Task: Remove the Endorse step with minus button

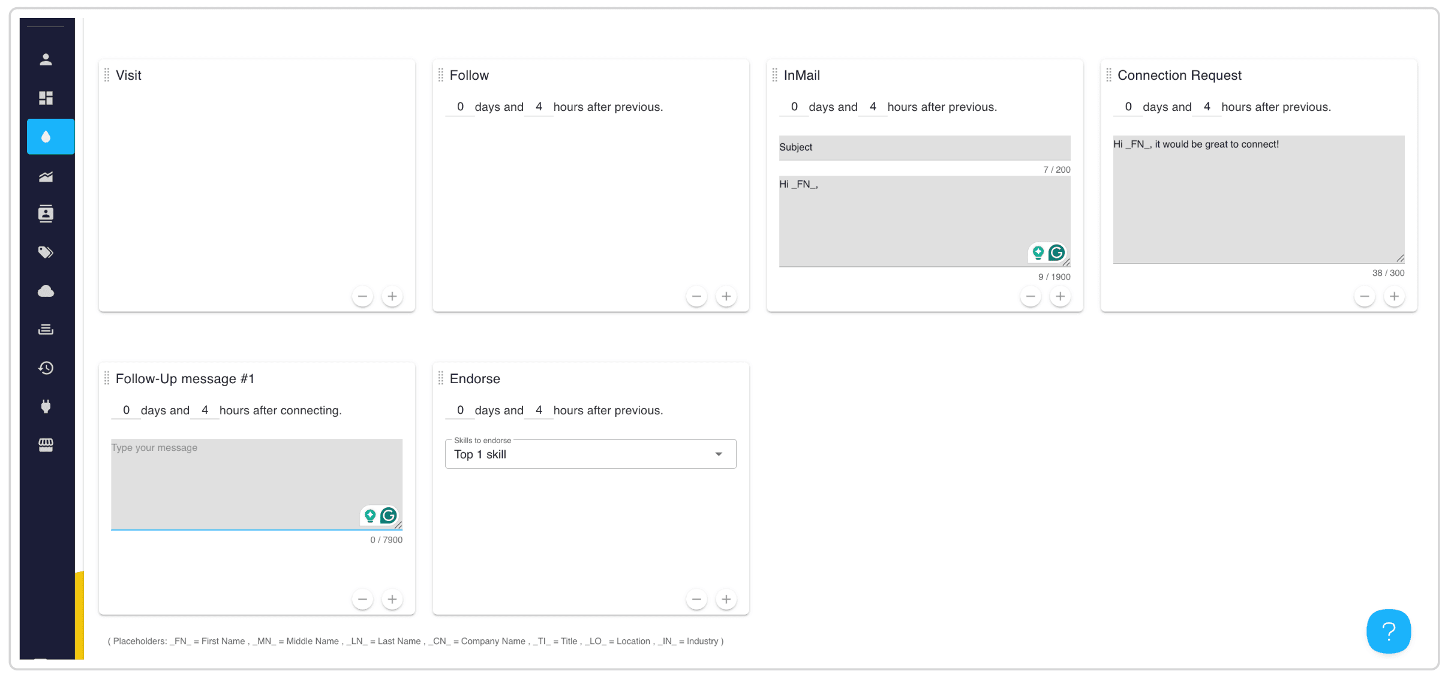Action: [x=696, y=599]
